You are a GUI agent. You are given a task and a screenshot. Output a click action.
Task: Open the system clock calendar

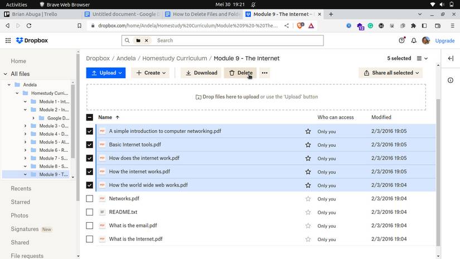pos(230,4)
